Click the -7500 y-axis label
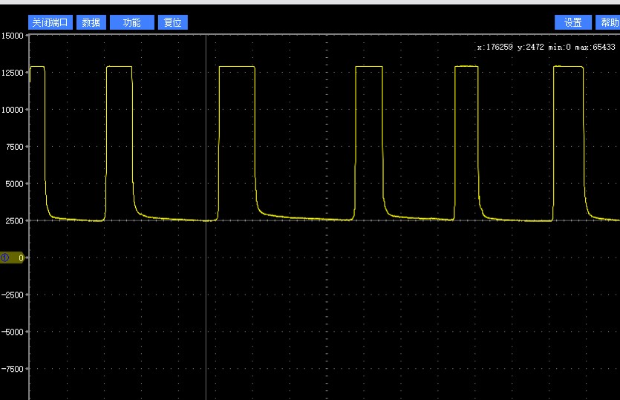The image size is (620, 400). click(x=13, y=369)
